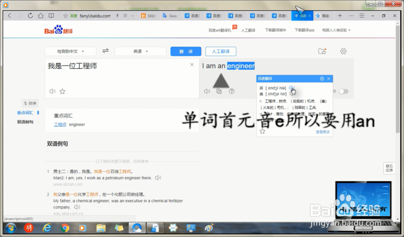Open 人工翻译 in the top navigation
This screenshot has width=404, height=237.
(248, 30)
